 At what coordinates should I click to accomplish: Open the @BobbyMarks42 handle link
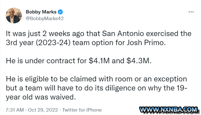45,19
